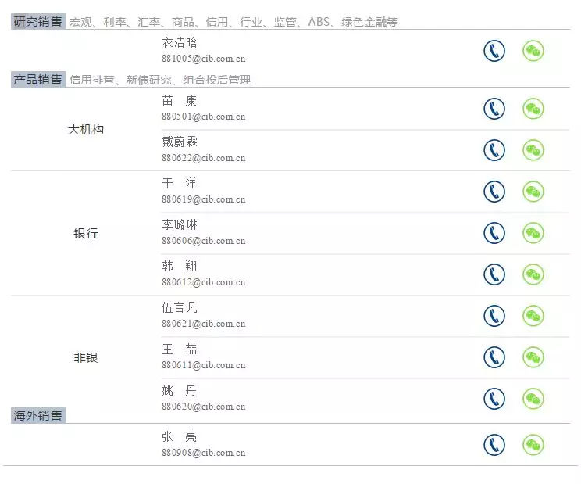Click the WeChat icon for 衣洁晗
The height and width of the screenshot is (484, 581).
(x=533, y=52)
